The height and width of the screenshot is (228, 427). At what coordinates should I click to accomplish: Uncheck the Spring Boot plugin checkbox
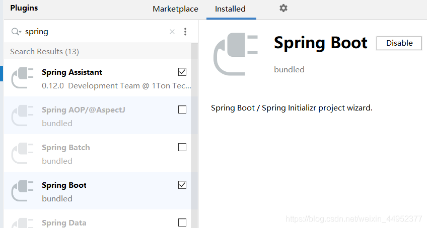182,185
